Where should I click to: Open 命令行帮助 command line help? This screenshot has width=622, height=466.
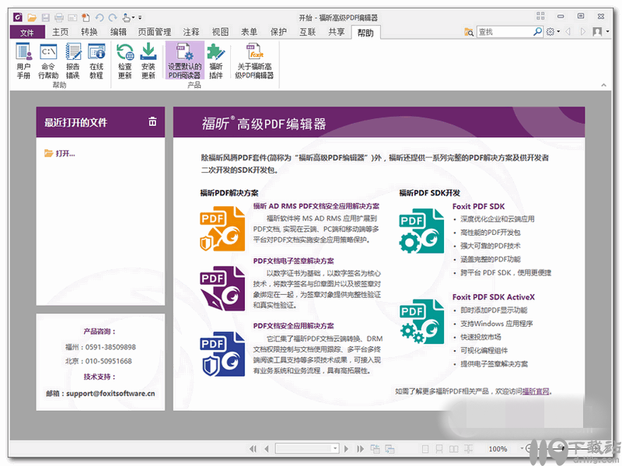tap(48, 61)
